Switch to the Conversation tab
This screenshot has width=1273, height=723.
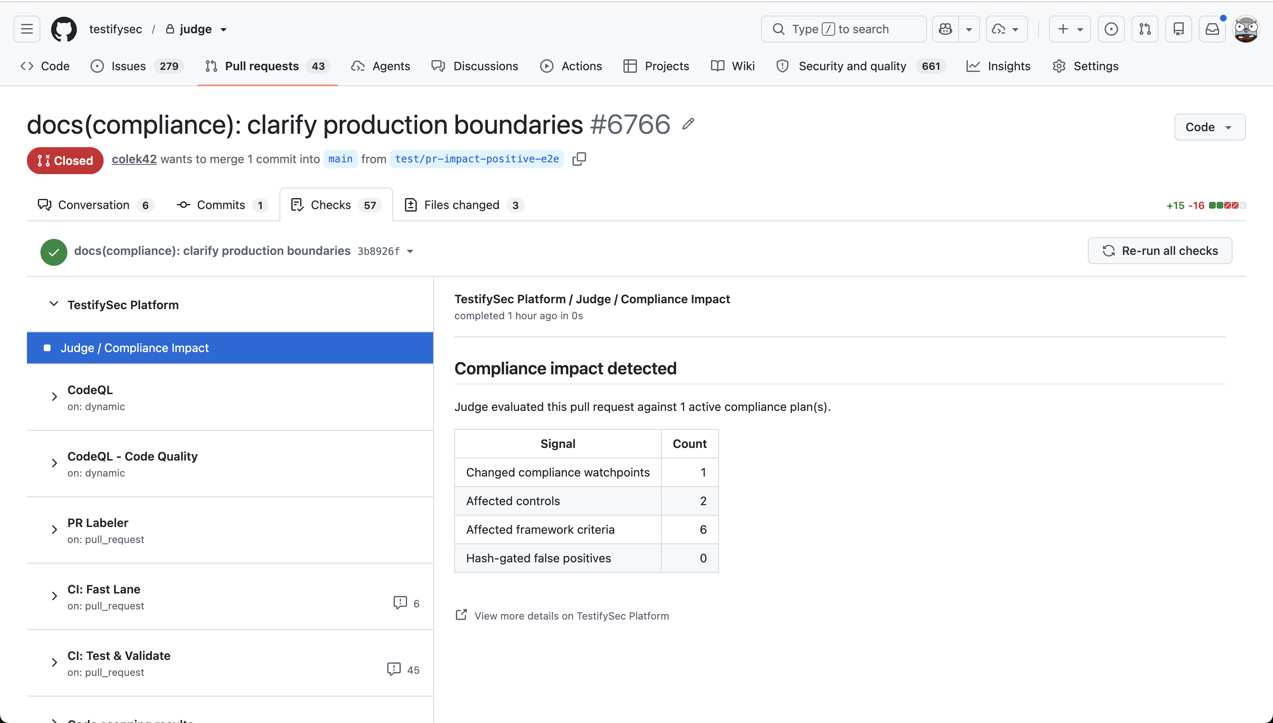click(x=96, y=204)
